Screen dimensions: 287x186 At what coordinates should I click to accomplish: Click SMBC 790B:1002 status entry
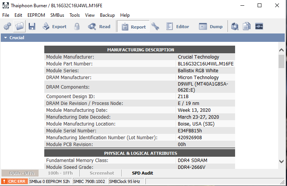coord(89,181)
